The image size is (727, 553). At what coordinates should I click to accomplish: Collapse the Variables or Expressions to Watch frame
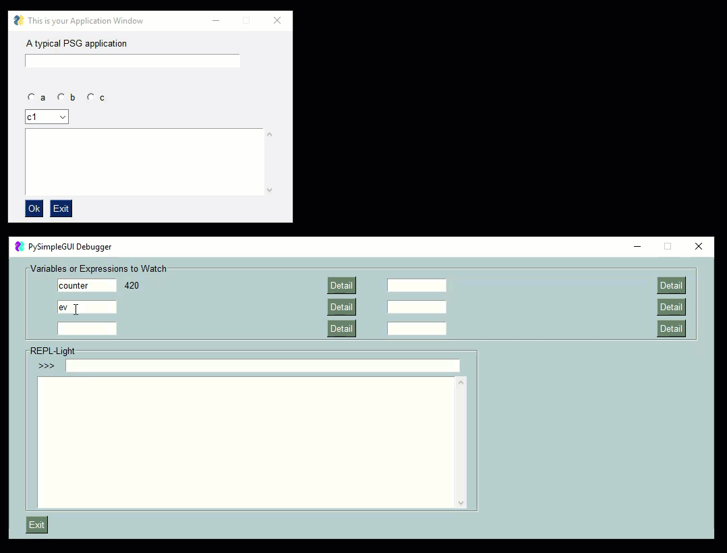[98, 268]
